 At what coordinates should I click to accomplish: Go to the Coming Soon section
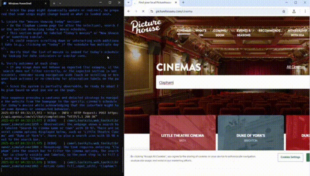[x=220, y=33]
